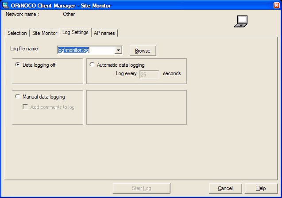Click the 'Log every' label
This screenshot has width=282, height=198.
pos(126,73)
